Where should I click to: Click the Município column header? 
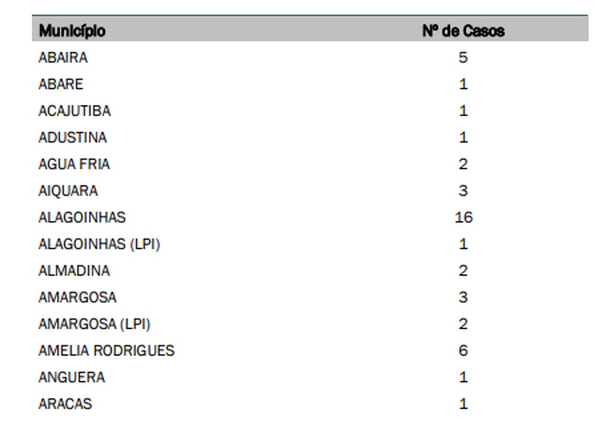[72, 31]
